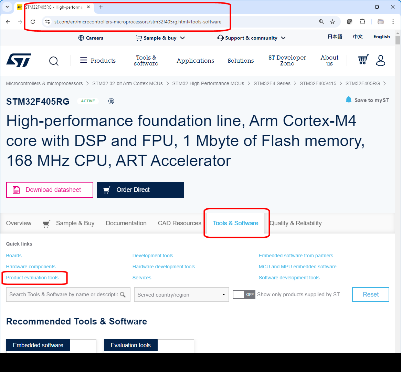Open the shopping cart icon

pyautogui.click(x=363, y=60)
